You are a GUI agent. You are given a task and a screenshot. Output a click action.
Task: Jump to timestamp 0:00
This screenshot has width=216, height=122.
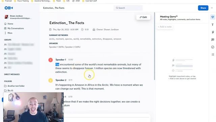(x=71, y=60)
